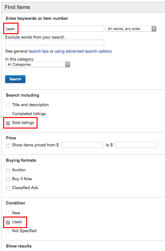Click the exclude words input field
This screenshot has width=165, height=251.
point(54,43)
